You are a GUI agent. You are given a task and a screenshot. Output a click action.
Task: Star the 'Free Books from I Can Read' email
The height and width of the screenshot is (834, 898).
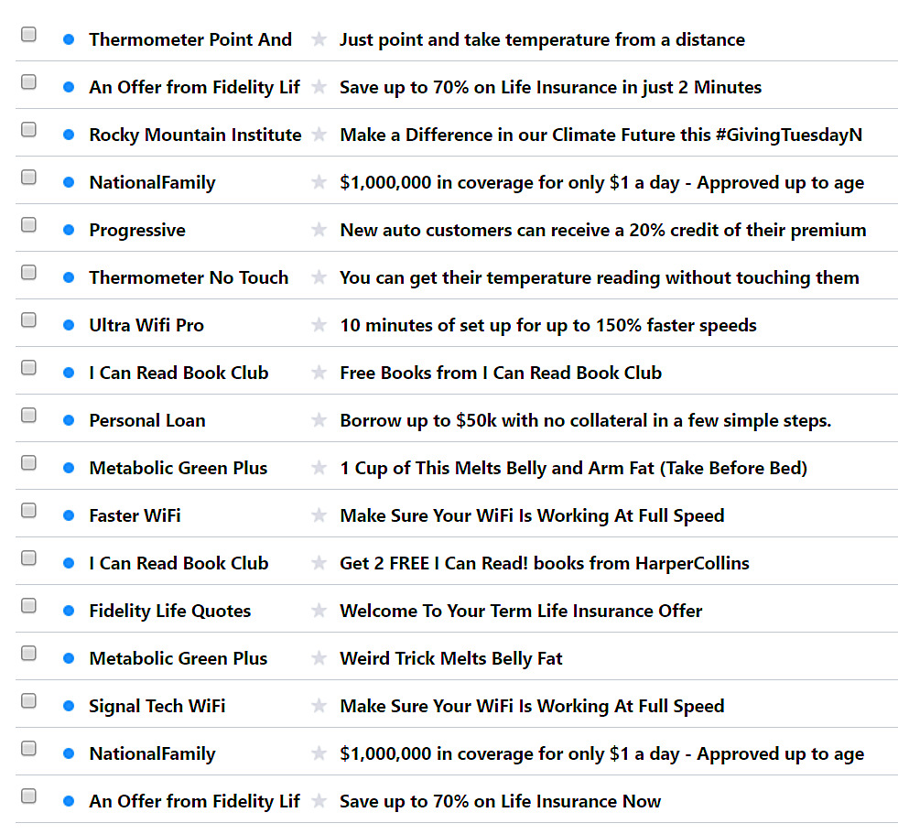tap(319, 373)
